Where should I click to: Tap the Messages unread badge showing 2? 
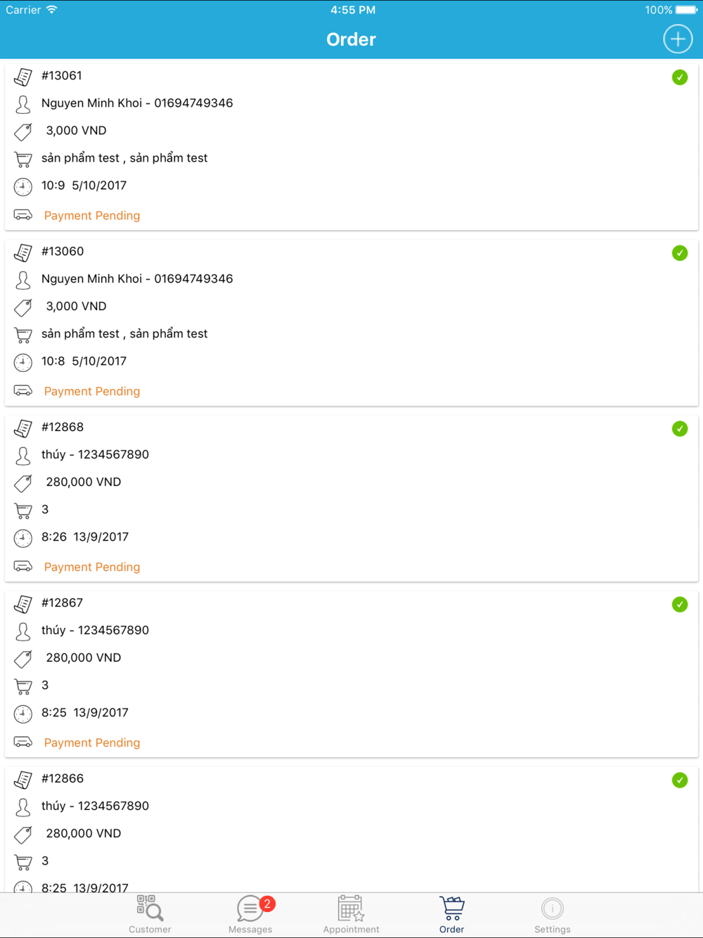pyautogui.click(x=267, y=904)
